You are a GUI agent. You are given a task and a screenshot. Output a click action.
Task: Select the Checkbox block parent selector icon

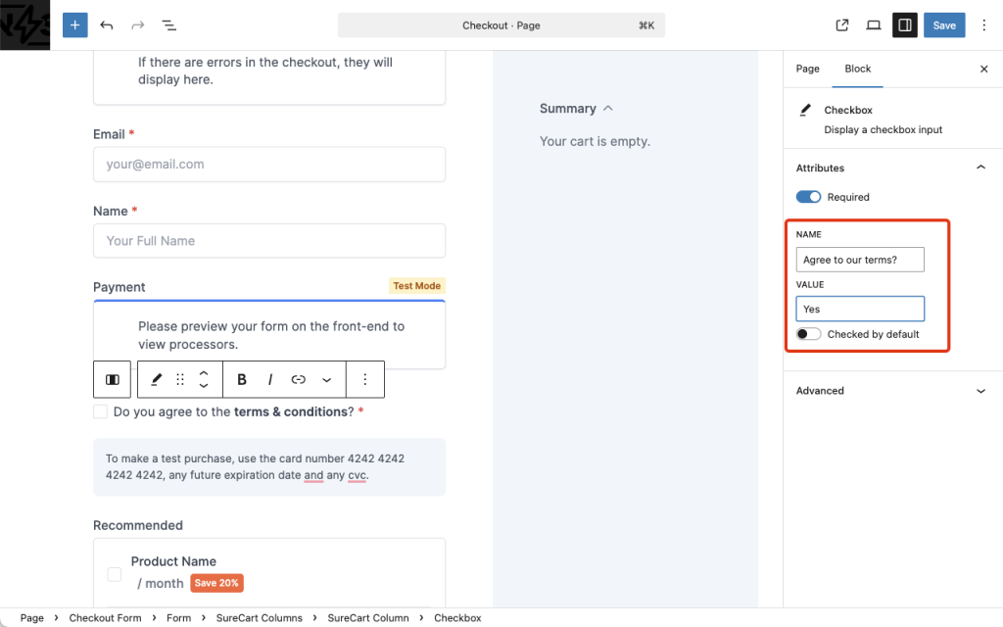coord(112,379)
